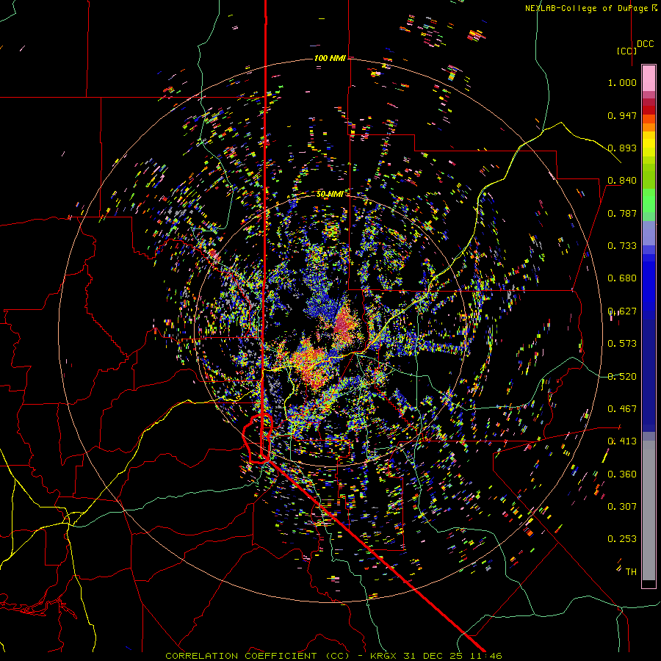Pick the pink swatch atop the color bar
Screen dimensions: 661x661
click(649, 78)
